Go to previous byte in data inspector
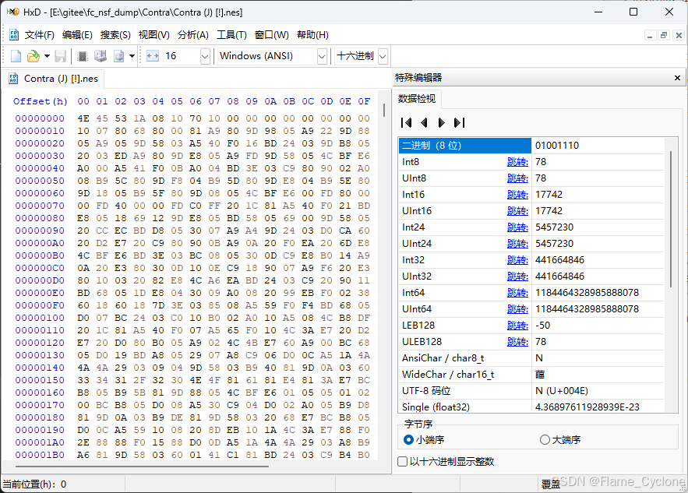The height and width of the screenshot is (493, 688). click(424, 123)
